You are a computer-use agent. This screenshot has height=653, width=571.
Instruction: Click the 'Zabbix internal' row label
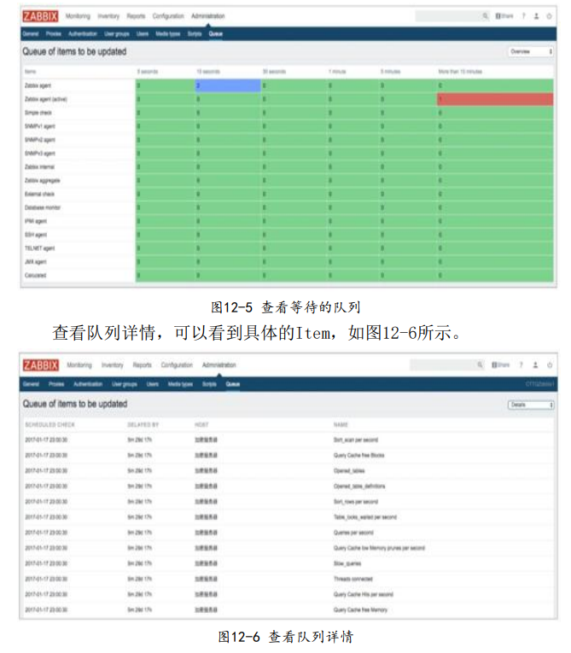pos(39,167)
